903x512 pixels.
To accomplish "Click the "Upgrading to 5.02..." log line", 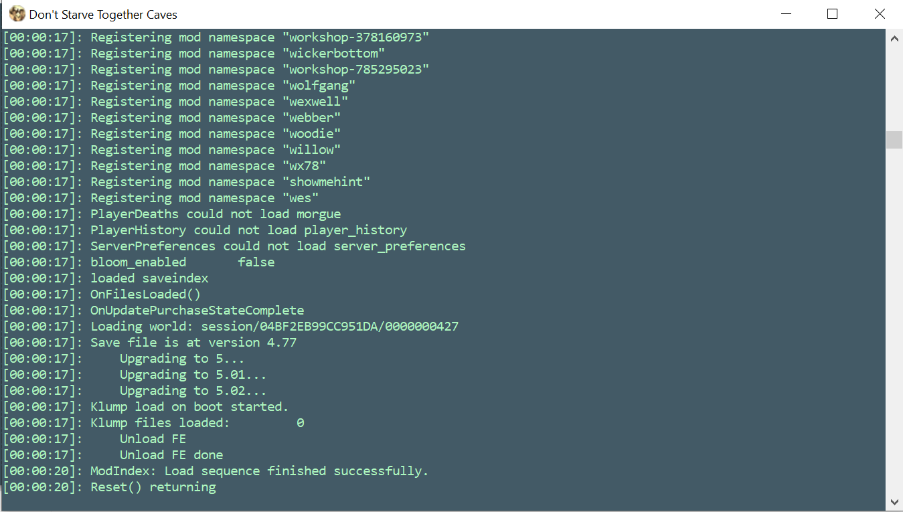I will click(x=193, y=391).
